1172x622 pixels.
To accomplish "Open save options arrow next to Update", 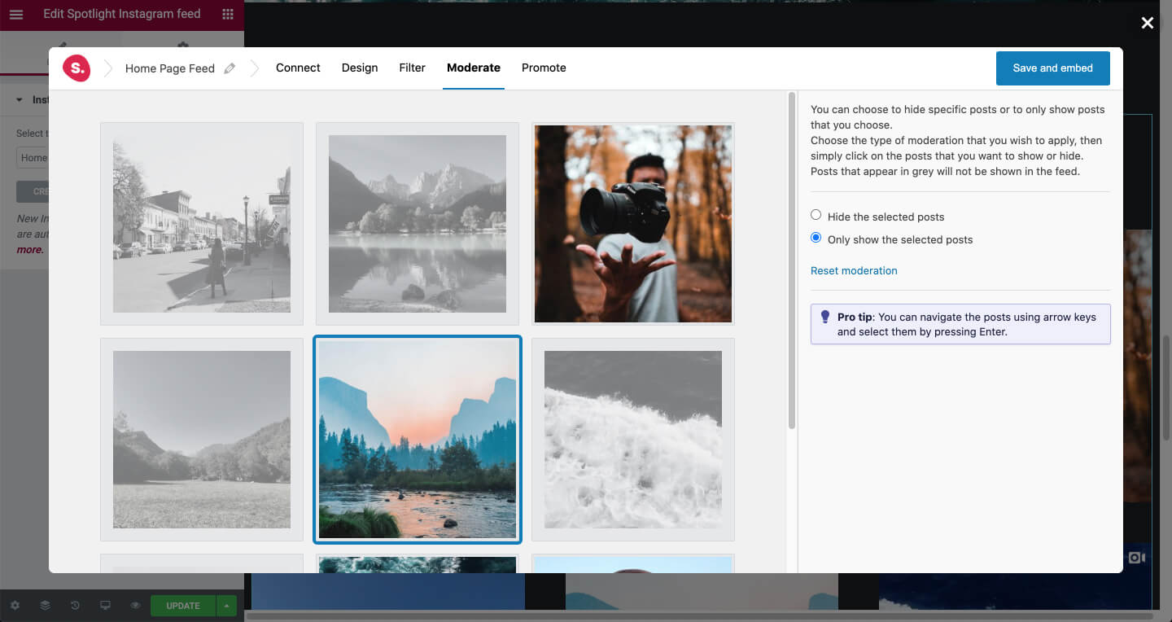I will pos(226,606).
